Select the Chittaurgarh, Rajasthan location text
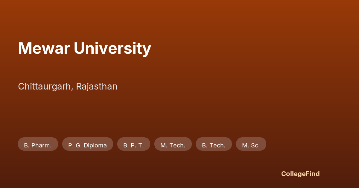The image size is (359, 188). point(68,87)
